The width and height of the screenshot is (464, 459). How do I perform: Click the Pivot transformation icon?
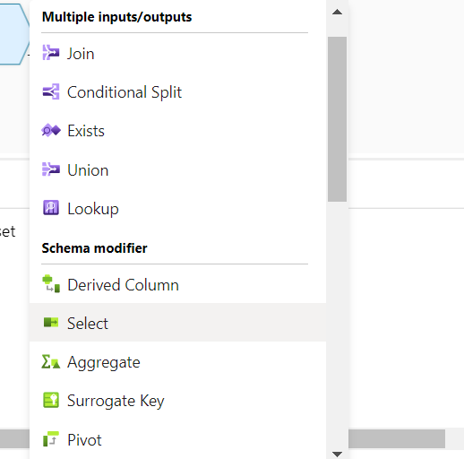coord(51,439)
